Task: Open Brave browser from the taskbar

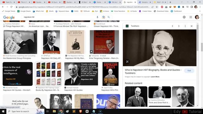Action: 81,111
